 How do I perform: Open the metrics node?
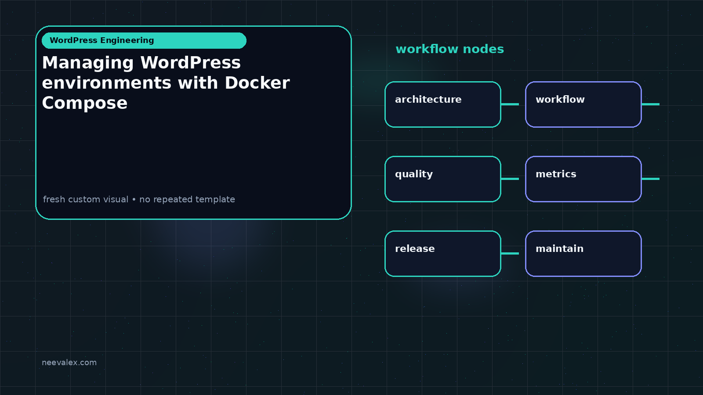click(583, 179)
